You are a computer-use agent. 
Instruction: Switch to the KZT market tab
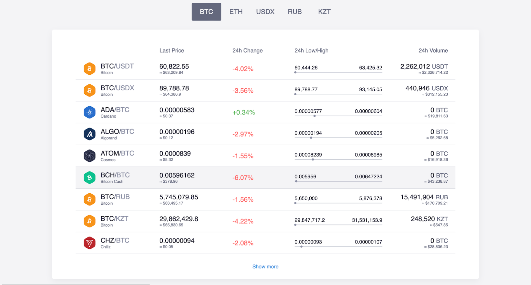(324, 12)
